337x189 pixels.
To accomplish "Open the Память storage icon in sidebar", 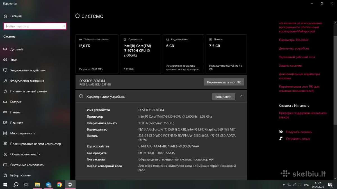I will [x=5, y=112].
